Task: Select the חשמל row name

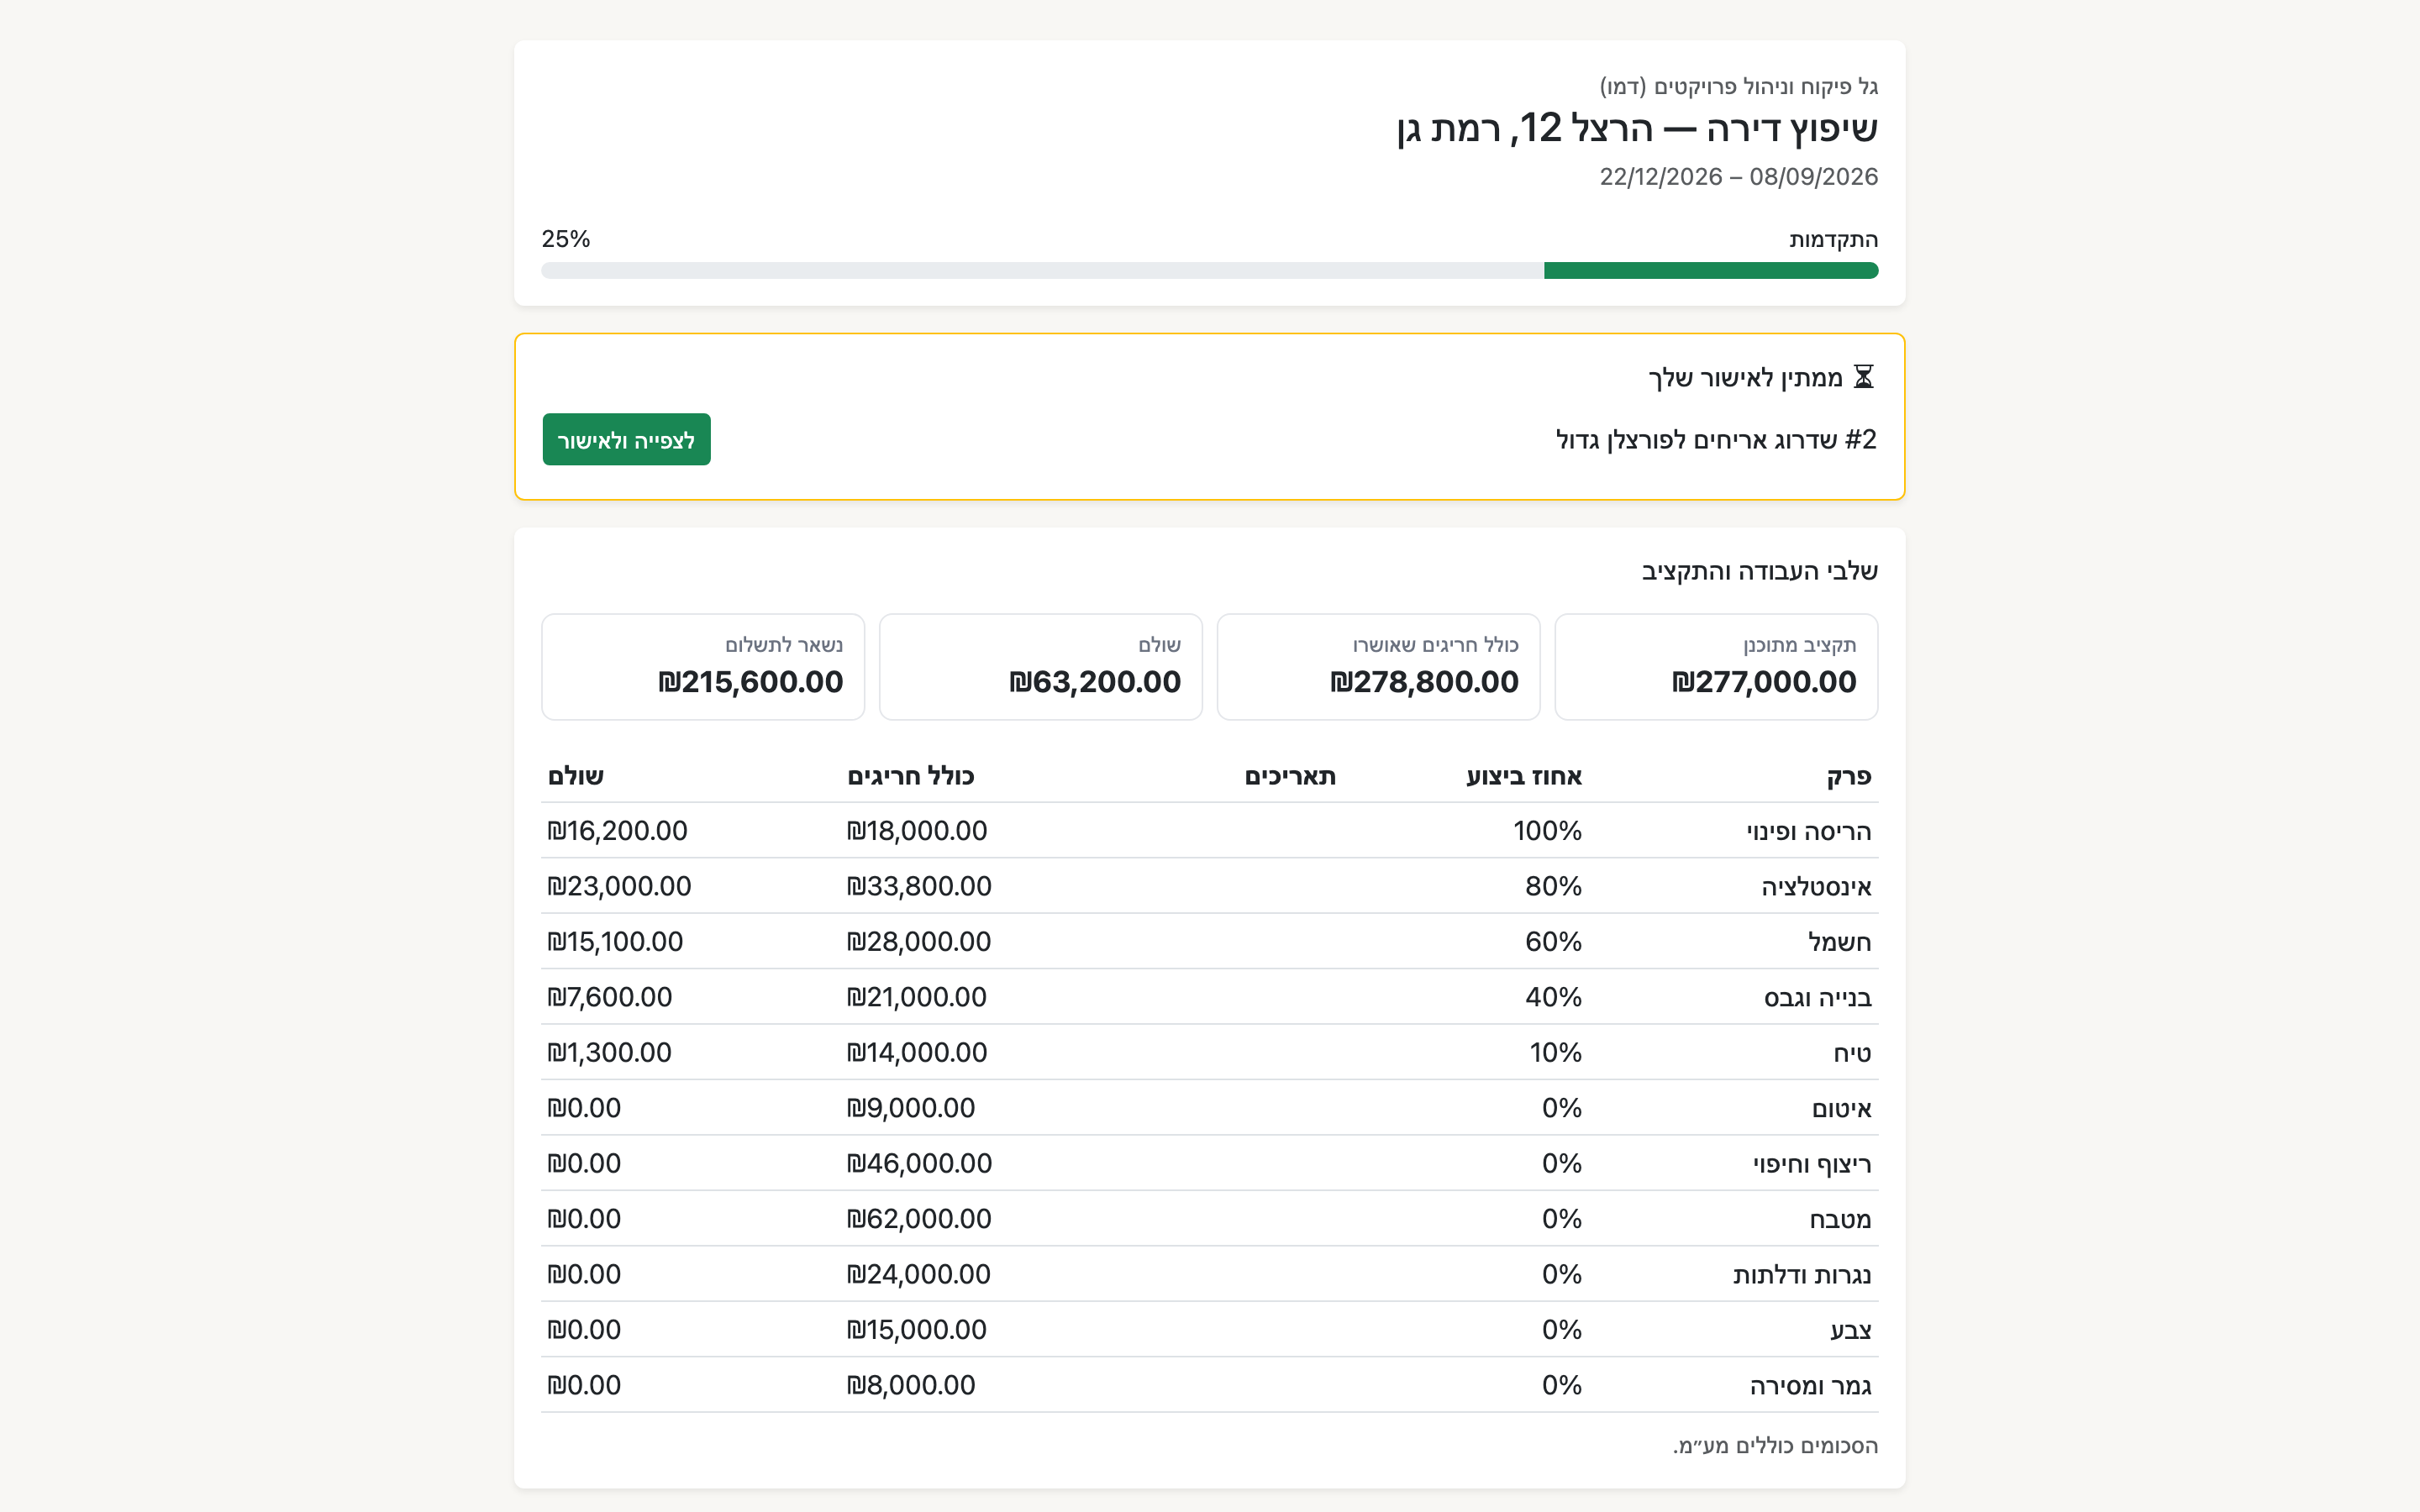Action: pos(1839,942)
